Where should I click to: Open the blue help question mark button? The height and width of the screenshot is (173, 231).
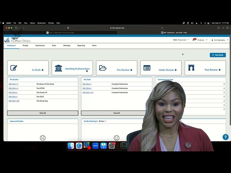pyautogui.click(x=225, y=137)
